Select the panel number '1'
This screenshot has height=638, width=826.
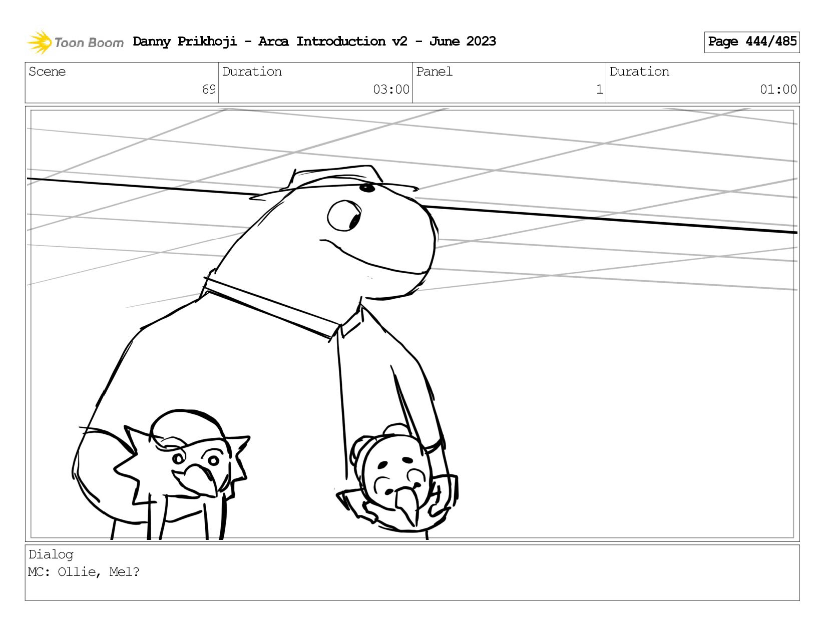click(599, 90)
